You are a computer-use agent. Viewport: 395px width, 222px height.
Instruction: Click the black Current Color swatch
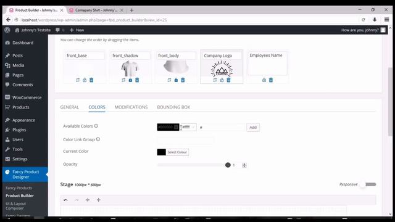click(x=162, y=152)
